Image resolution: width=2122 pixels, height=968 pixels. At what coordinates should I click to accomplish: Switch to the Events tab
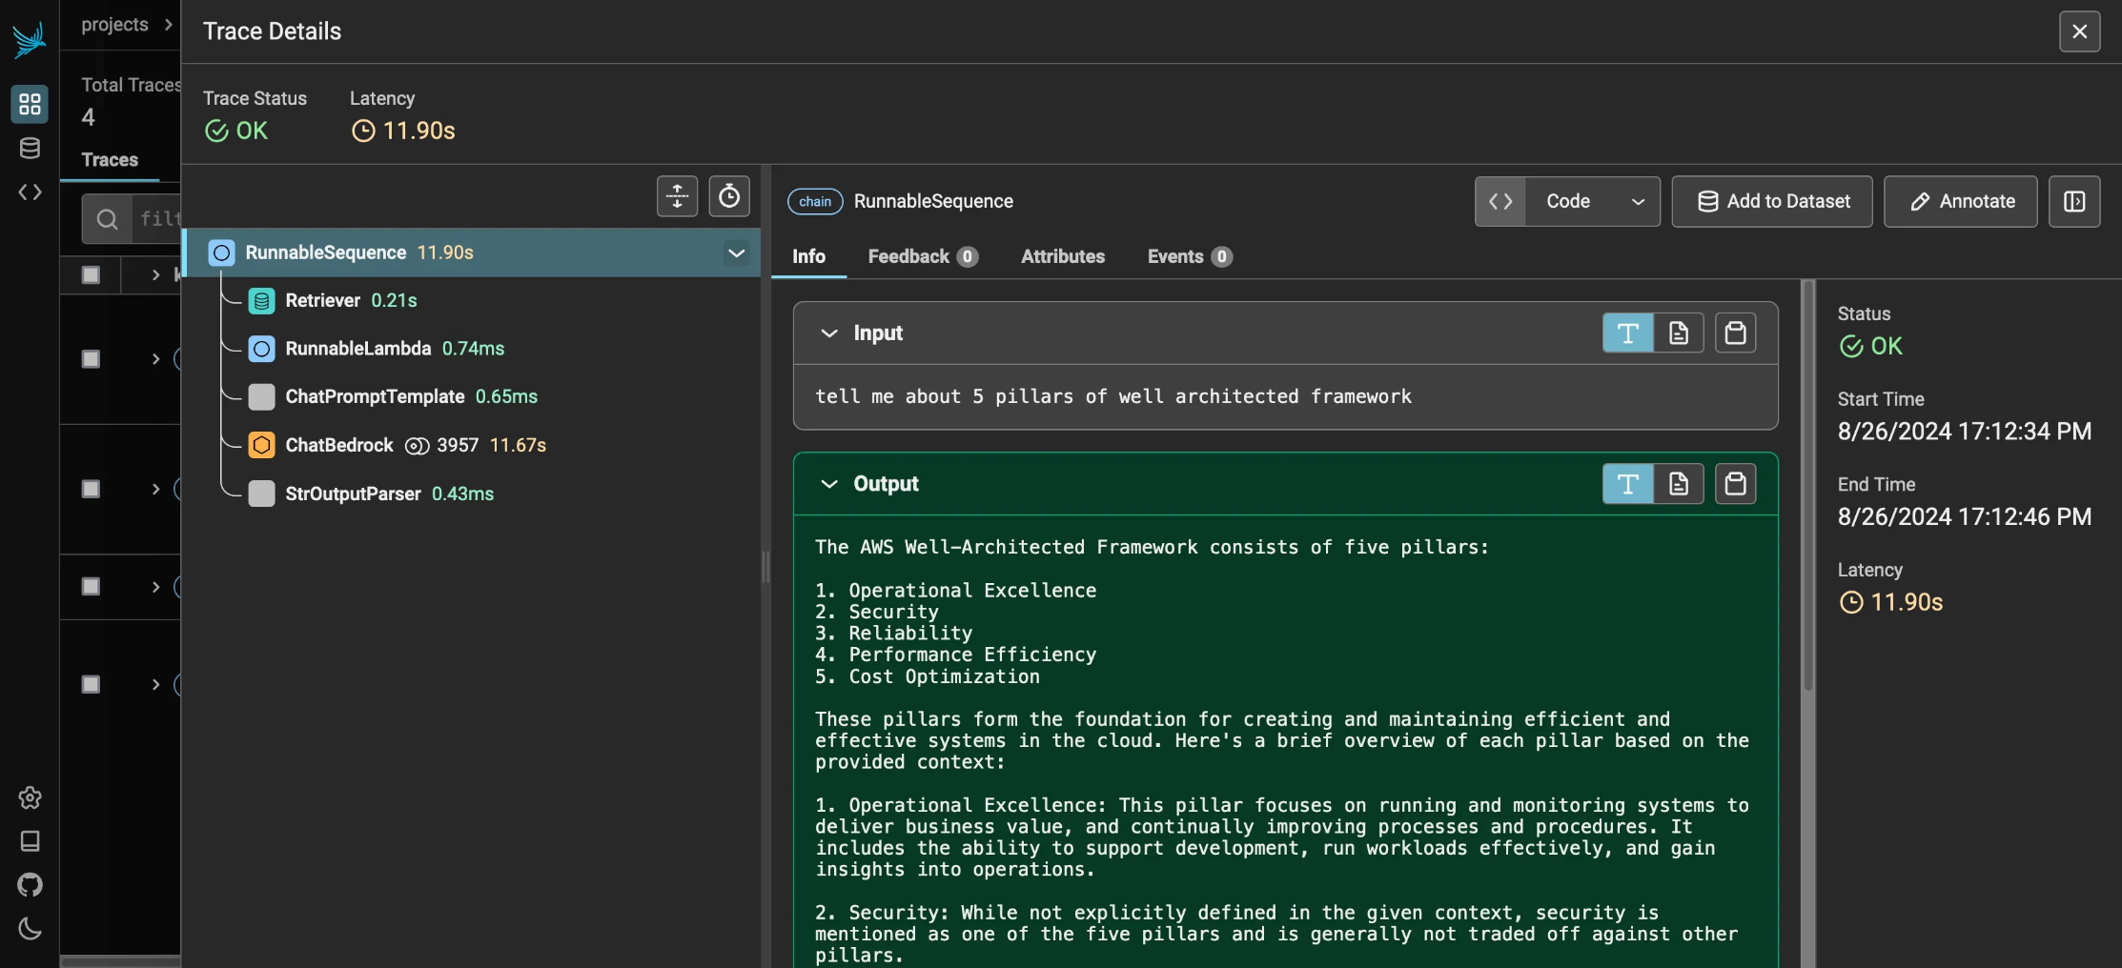click(x=1189, y=256)
